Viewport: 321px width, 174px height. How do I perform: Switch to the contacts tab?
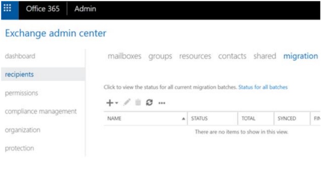(x=232, y=56)
